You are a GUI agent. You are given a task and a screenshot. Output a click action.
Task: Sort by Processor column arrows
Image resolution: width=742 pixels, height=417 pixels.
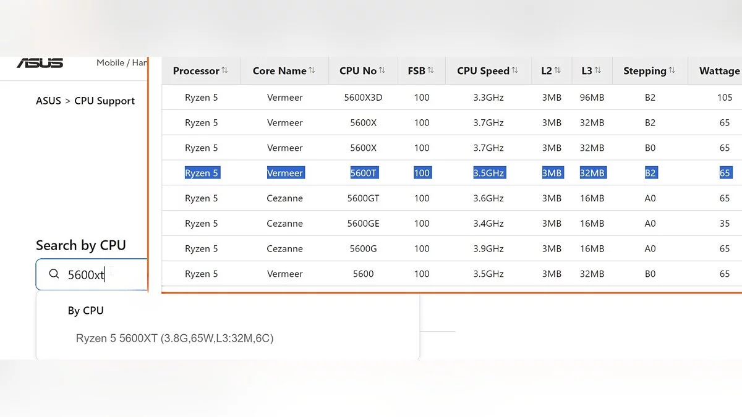point(224,70)
